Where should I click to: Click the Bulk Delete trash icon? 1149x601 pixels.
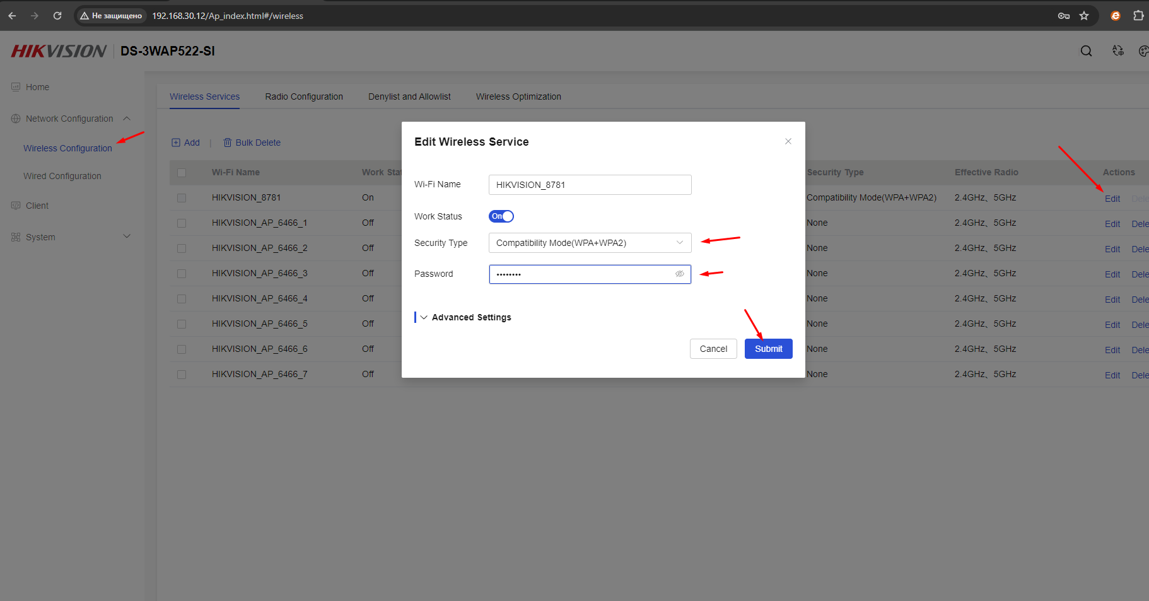point(228,143)
